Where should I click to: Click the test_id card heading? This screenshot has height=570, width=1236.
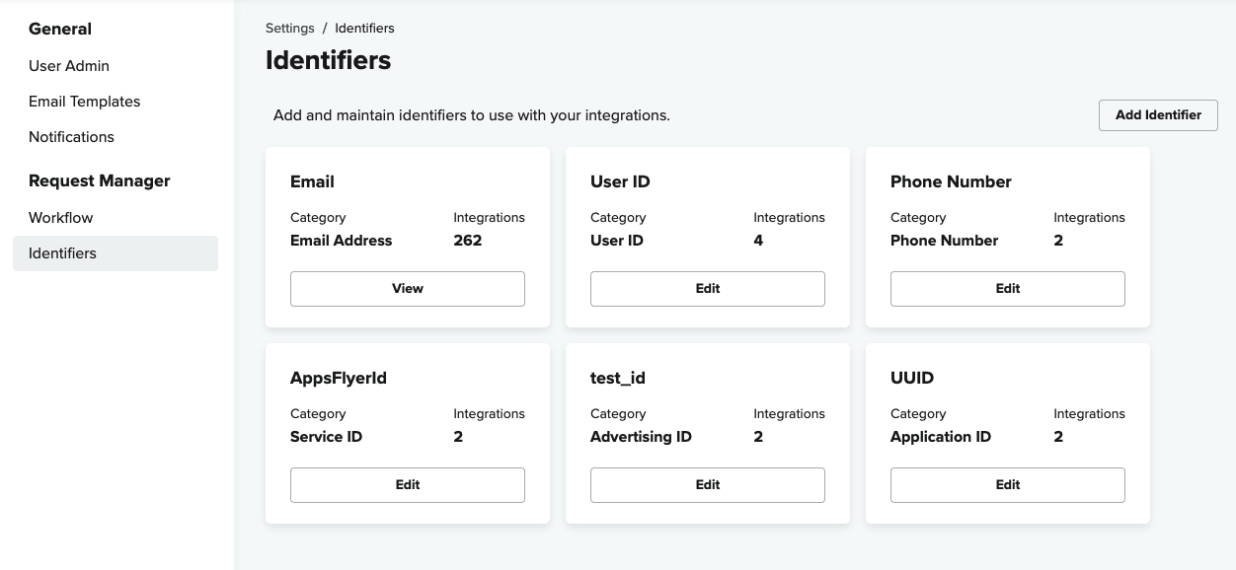[x=618, y=379]
